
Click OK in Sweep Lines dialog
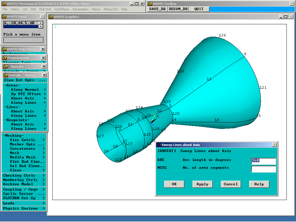(174, 184)
